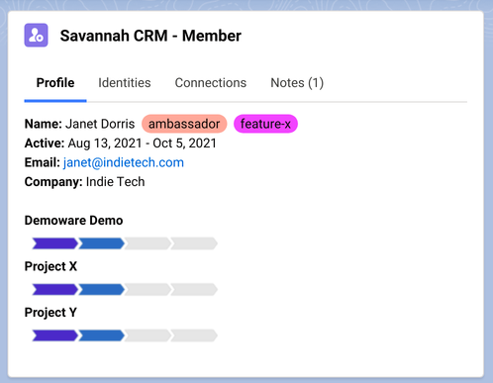Click third gray stage of Project X

coord(148,290)
